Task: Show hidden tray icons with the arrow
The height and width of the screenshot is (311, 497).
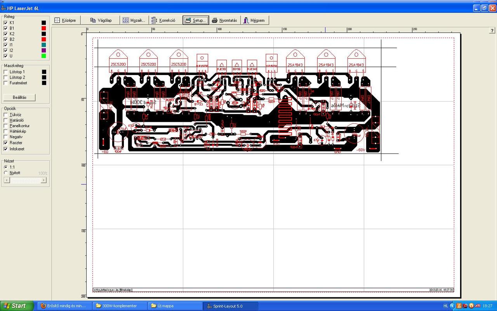Action: tap(452, 306)
